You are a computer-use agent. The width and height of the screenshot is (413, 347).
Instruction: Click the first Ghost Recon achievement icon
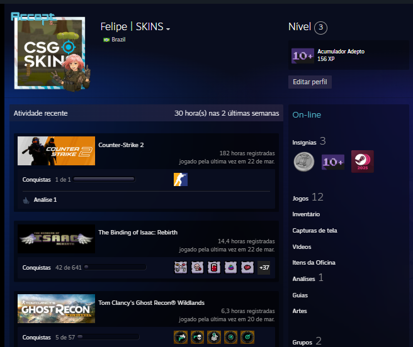coord(181,338)
